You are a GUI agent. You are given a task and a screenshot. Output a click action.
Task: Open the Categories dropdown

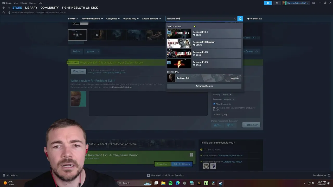(113, 19)
